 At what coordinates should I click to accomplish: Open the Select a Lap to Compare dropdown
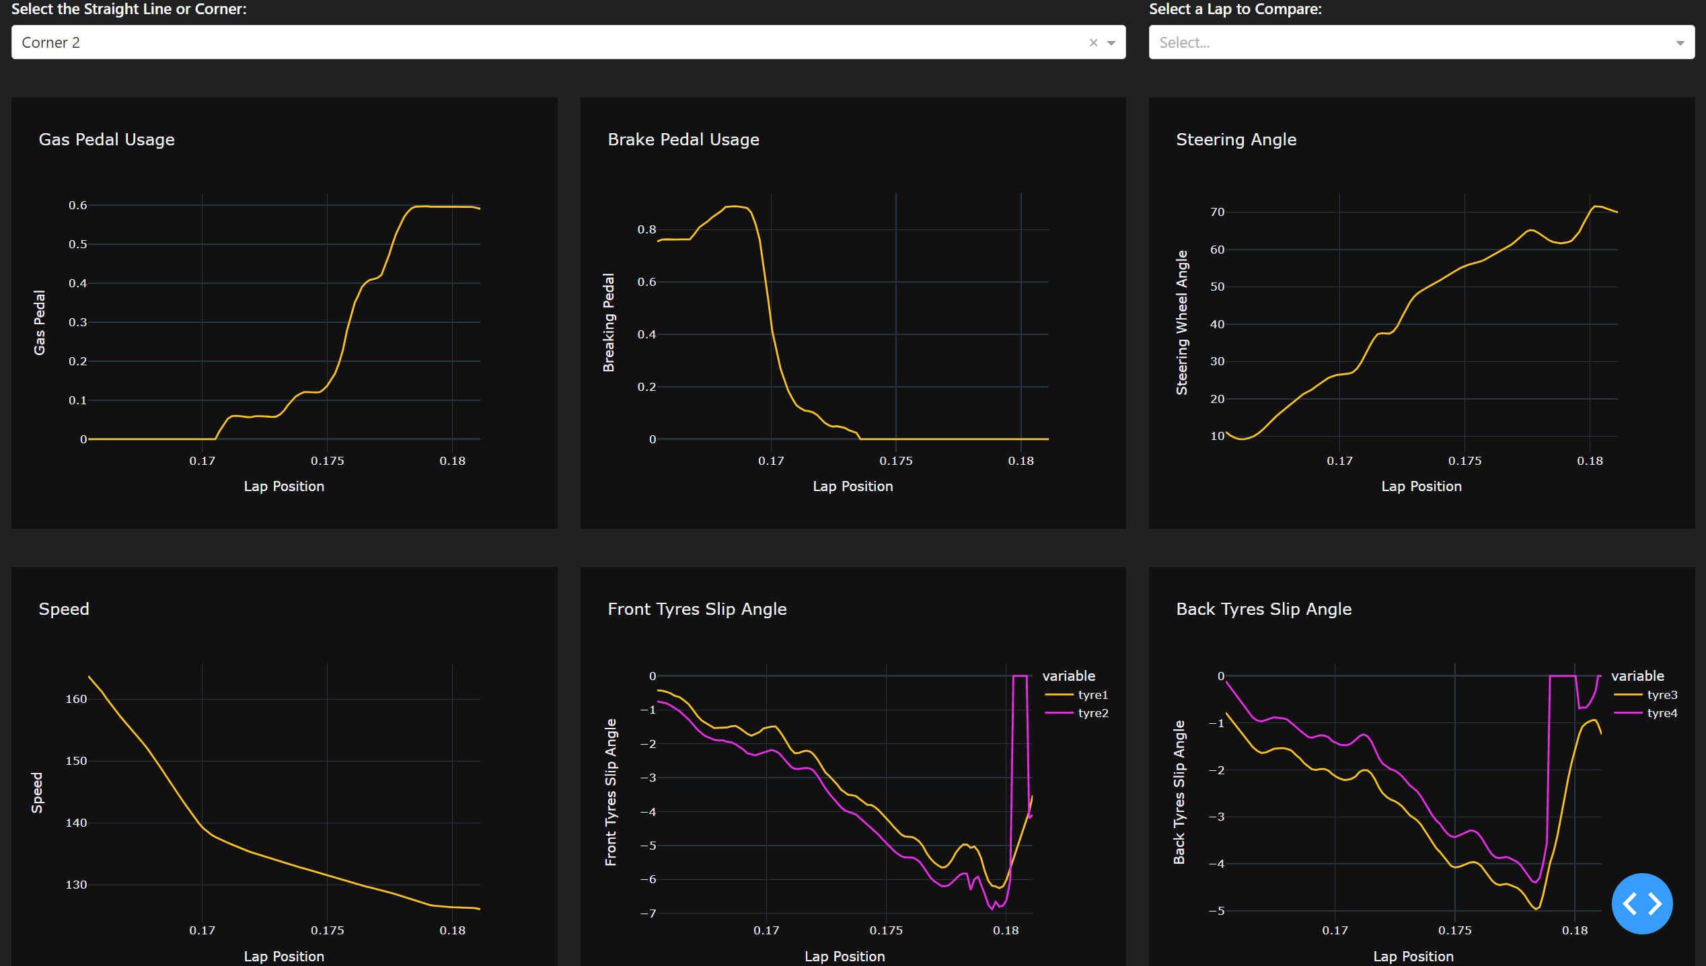[1421, 42]
